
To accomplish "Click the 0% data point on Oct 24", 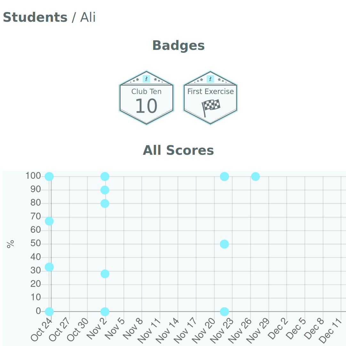I will [x=49, y=311].
